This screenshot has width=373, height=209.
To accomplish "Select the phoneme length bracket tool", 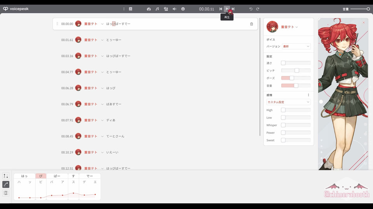I will [x=6, y=193].
